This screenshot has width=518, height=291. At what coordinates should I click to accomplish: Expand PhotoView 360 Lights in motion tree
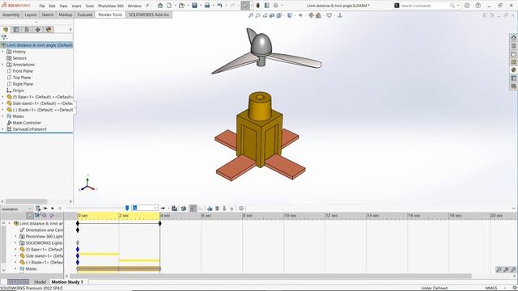coord(15,237)
